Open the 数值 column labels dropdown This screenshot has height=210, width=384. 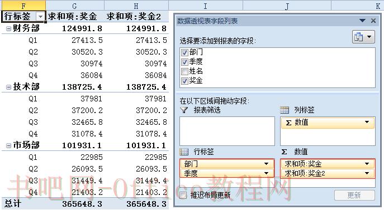(367, 122)
